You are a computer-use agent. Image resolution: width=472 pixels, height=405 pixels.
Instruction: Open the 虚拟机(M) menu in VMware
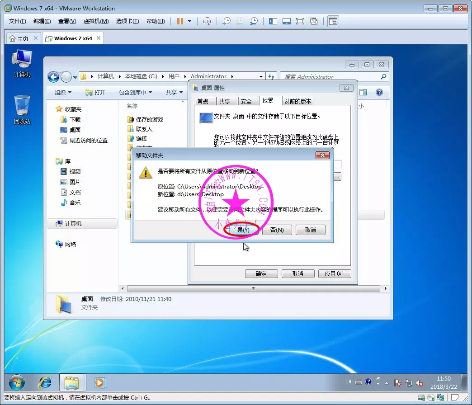click(x=96, y=21)
